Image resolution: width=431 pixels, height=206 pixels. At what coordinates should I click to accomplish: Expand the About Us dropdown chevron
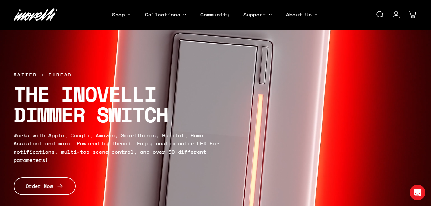click(316, 15)
